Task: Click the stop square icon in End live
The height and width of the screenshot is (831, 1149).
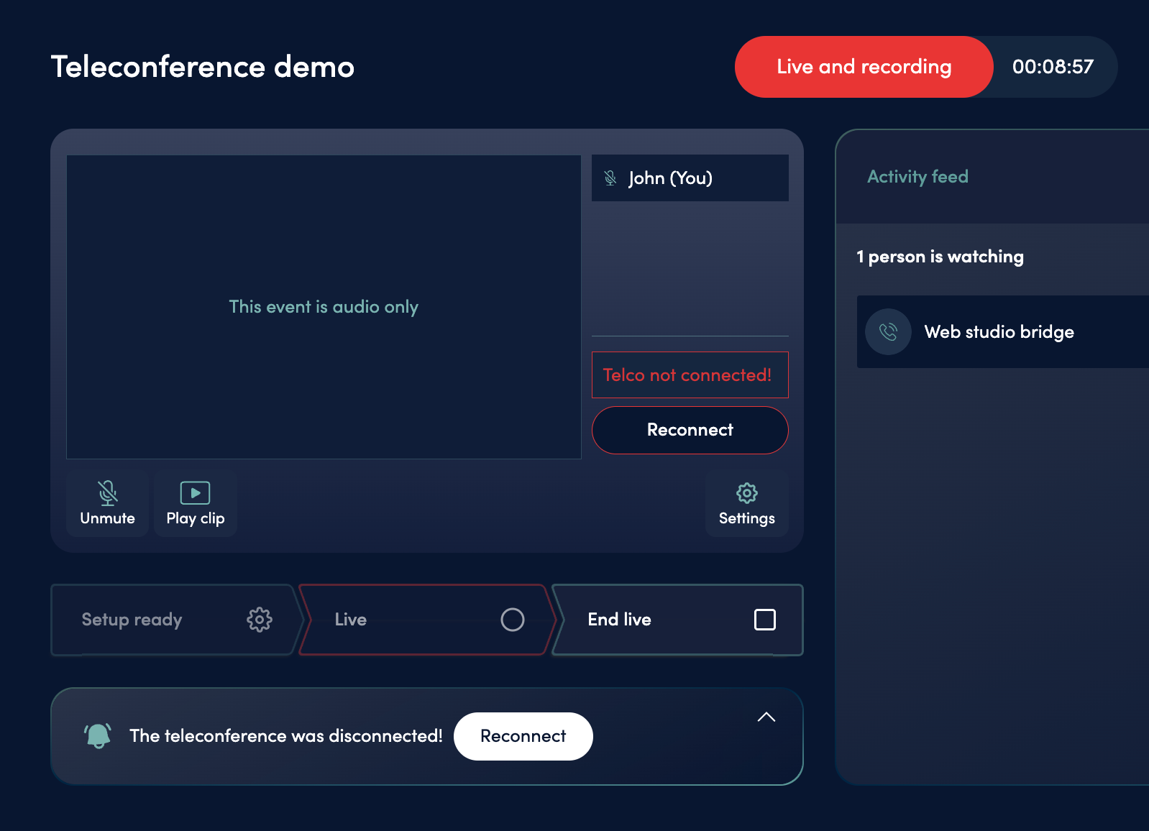Action: tap(764, 620)
